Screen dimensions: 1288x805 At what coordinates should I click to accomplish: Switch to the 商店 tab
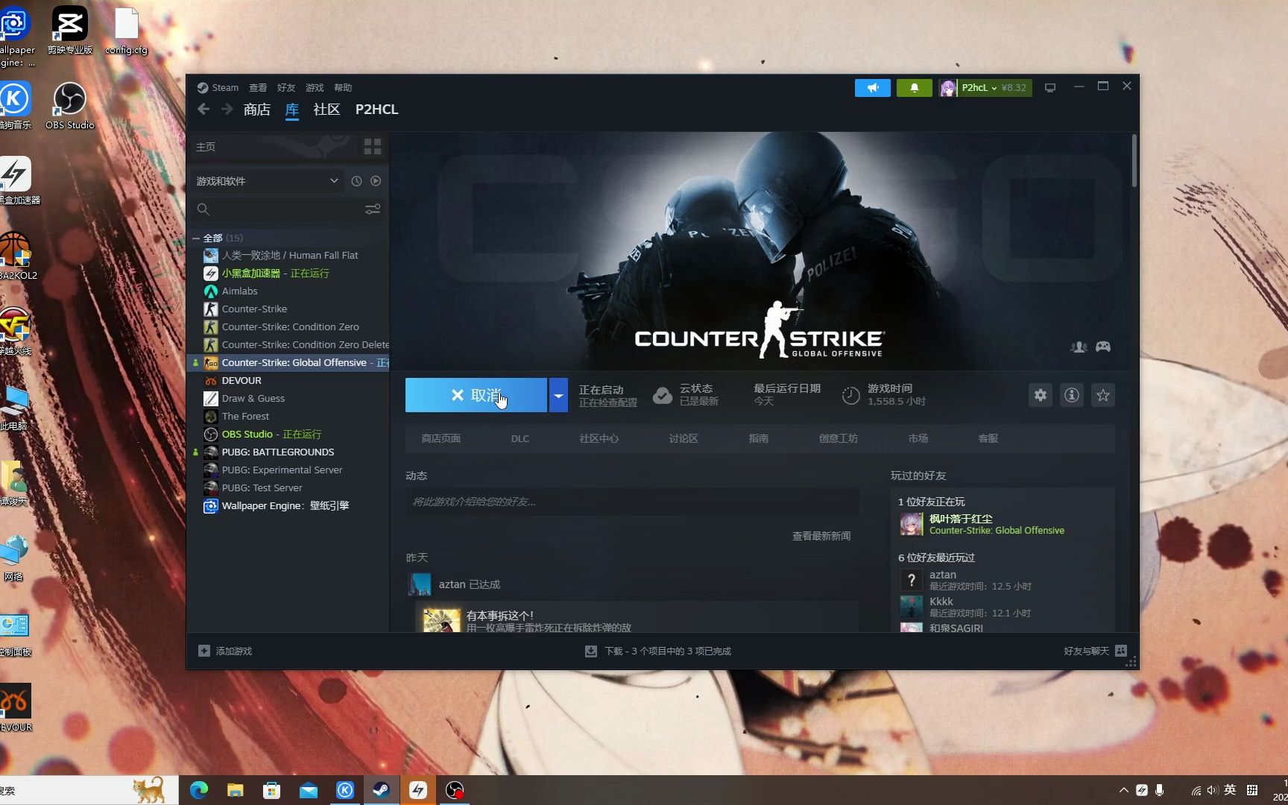[x=256, y=110]
